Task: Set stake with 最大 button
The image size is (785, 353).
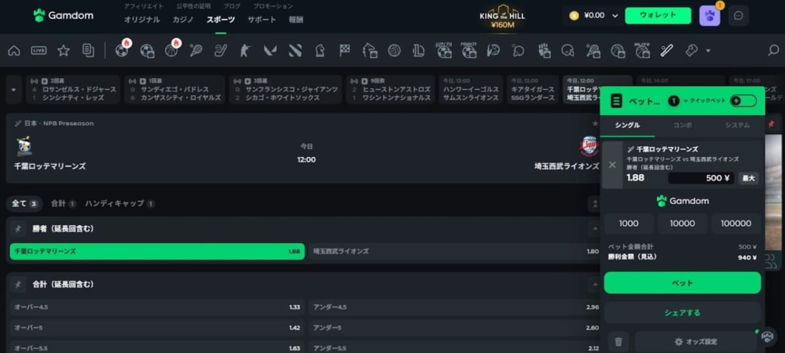Action: tap(748, 178)
